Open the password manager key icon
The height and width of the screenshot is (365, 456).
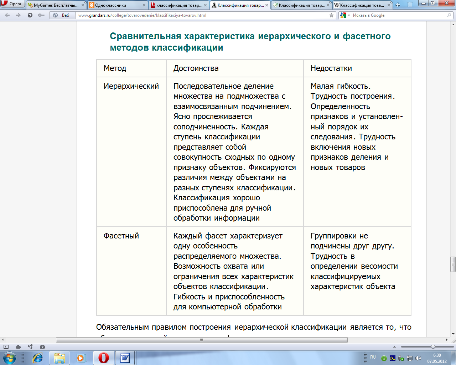tap(41, 15)
